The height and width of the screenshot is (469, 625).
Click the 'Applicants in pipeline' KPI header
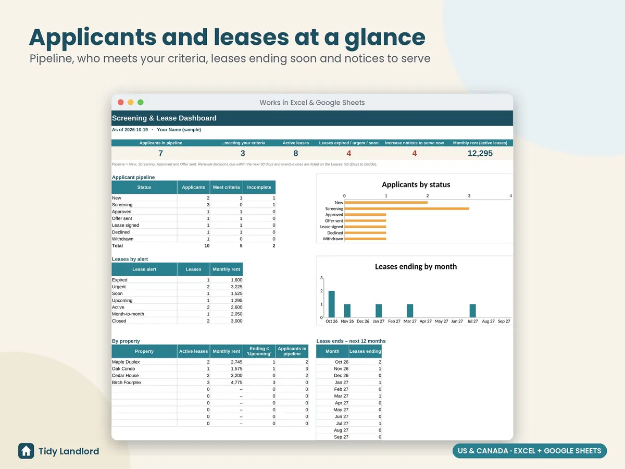click(160, 143)
